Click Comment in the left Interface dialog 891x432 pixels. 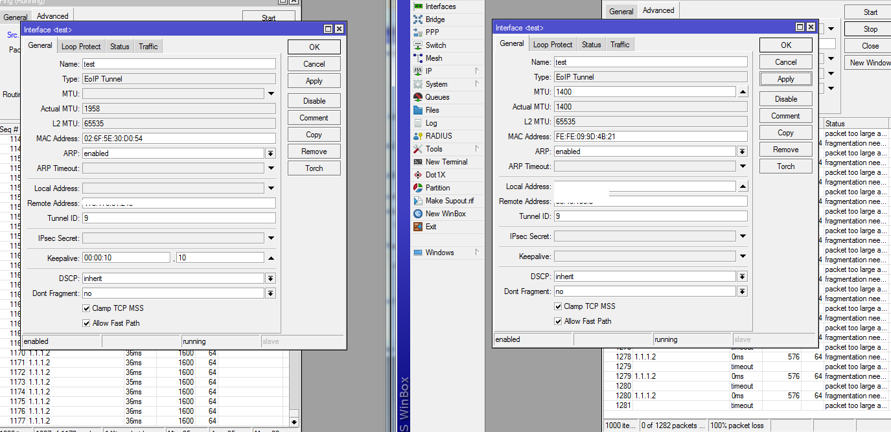pos(314,118)
